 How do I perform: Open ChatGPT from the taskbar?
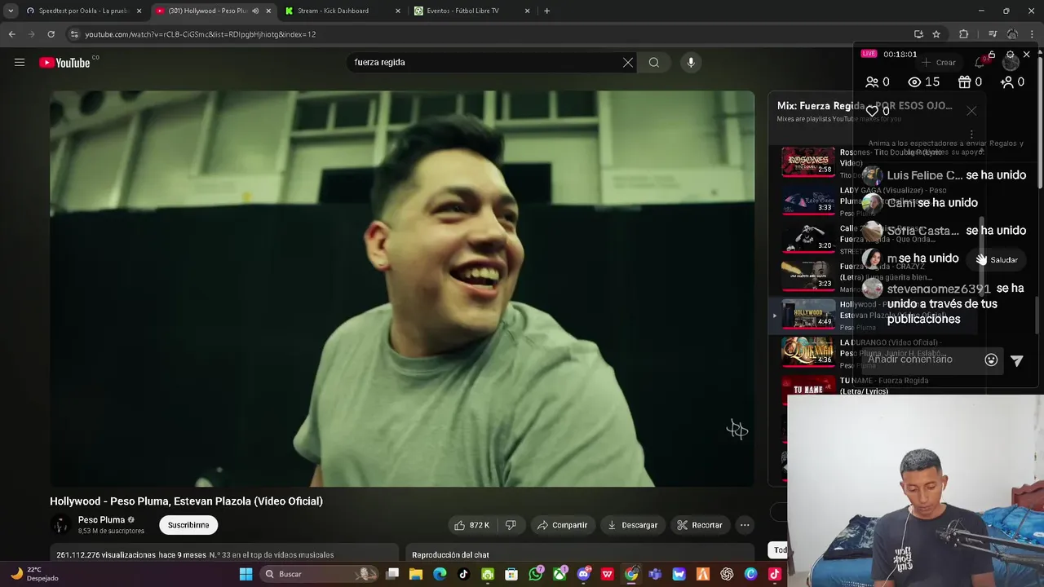727,574
